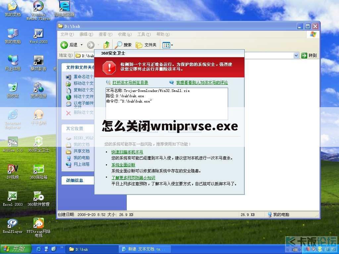Click 快速扫描本机木马 link
The image size is (339, 254).
click(x=127, y=152)
